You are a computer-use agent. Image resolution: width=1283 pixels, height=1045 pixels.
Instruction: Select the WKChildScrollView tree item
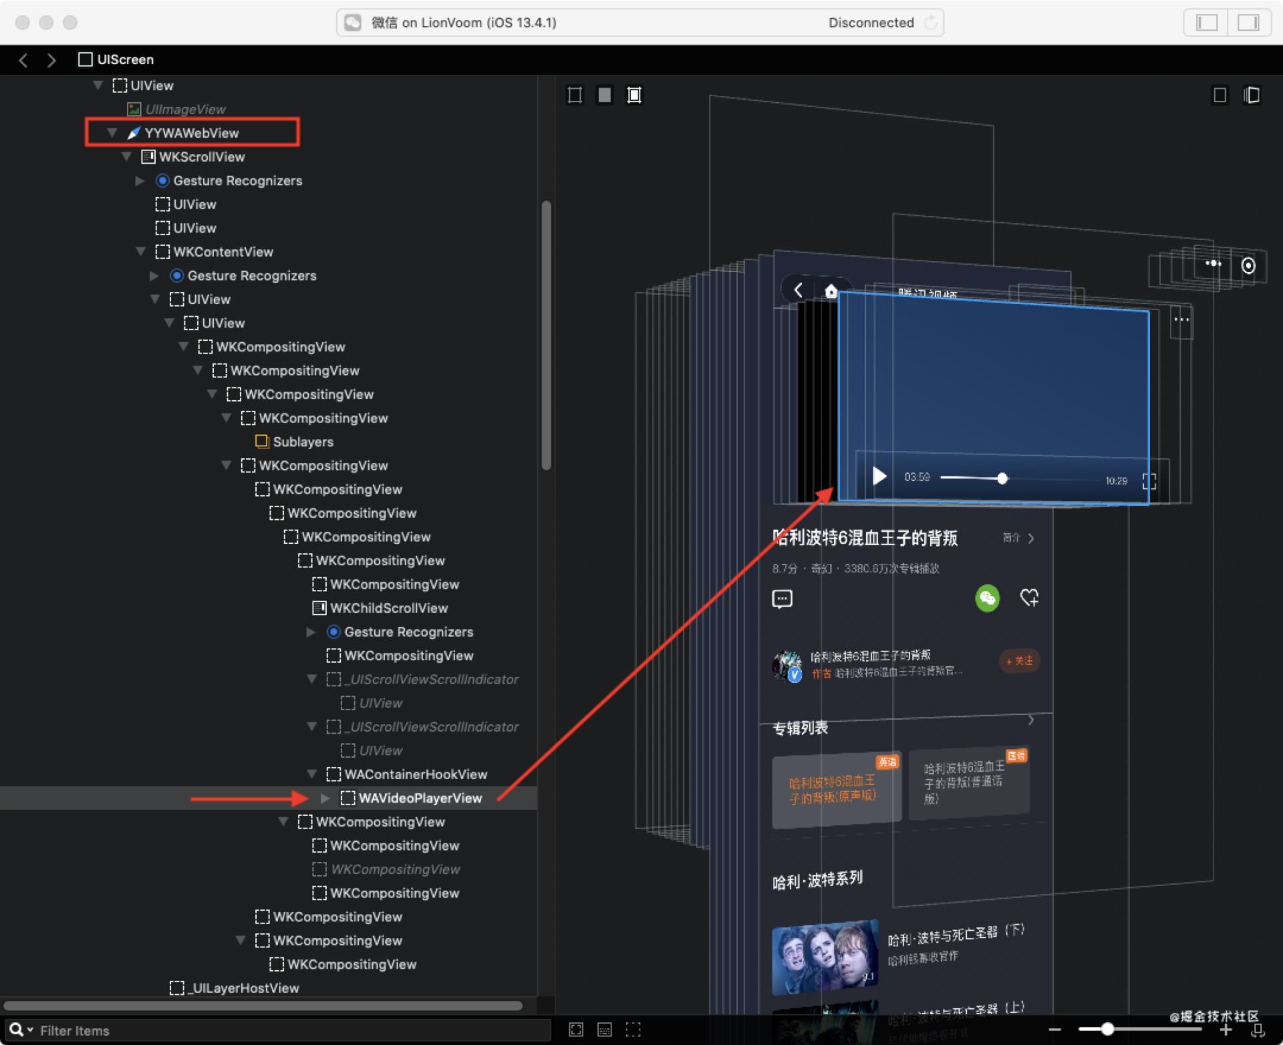[388, 608]
